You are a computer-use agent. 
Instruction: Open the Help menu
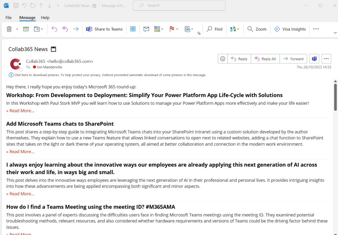tap(45, 17)
